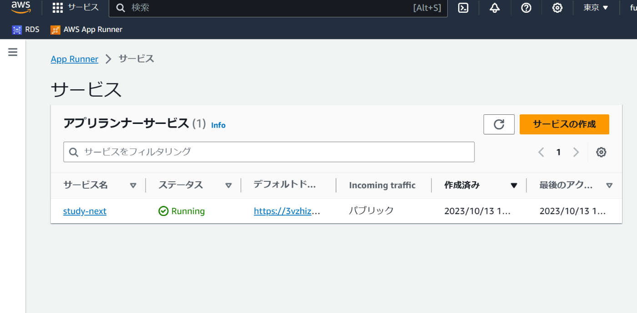This screenshot has height=313, width=637.
Task: Open the AWS home logo
Action: 21,7
